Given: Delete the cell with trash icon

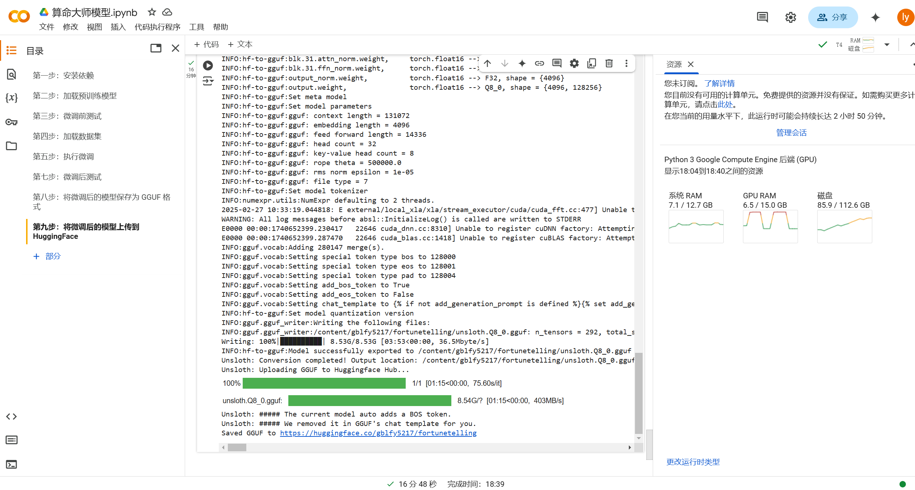Looking at the screenshot, I should point(609,64).
